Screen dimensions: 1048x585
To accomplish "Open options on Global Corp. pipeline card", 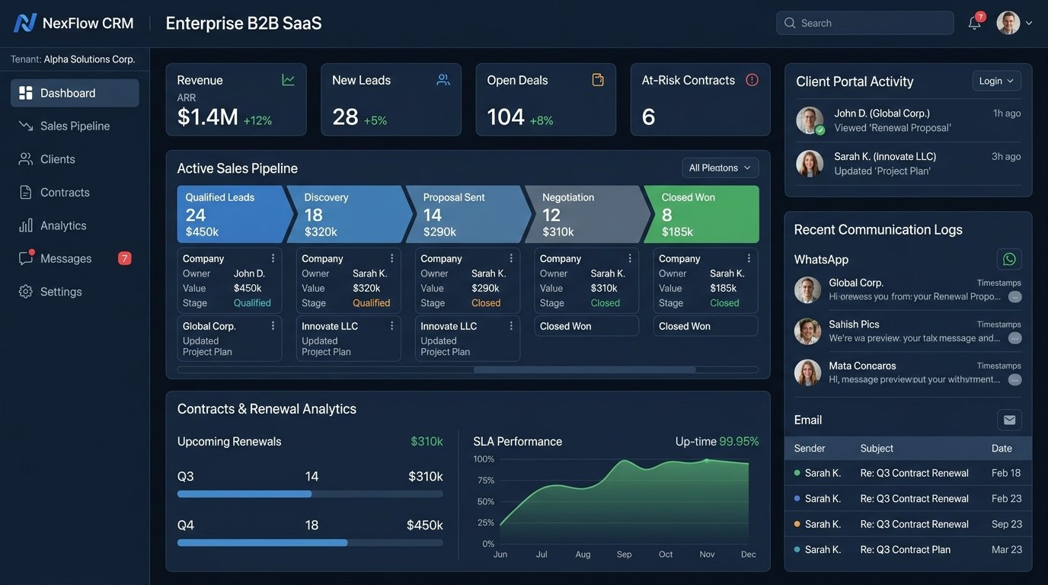I will tap(273, 325).
